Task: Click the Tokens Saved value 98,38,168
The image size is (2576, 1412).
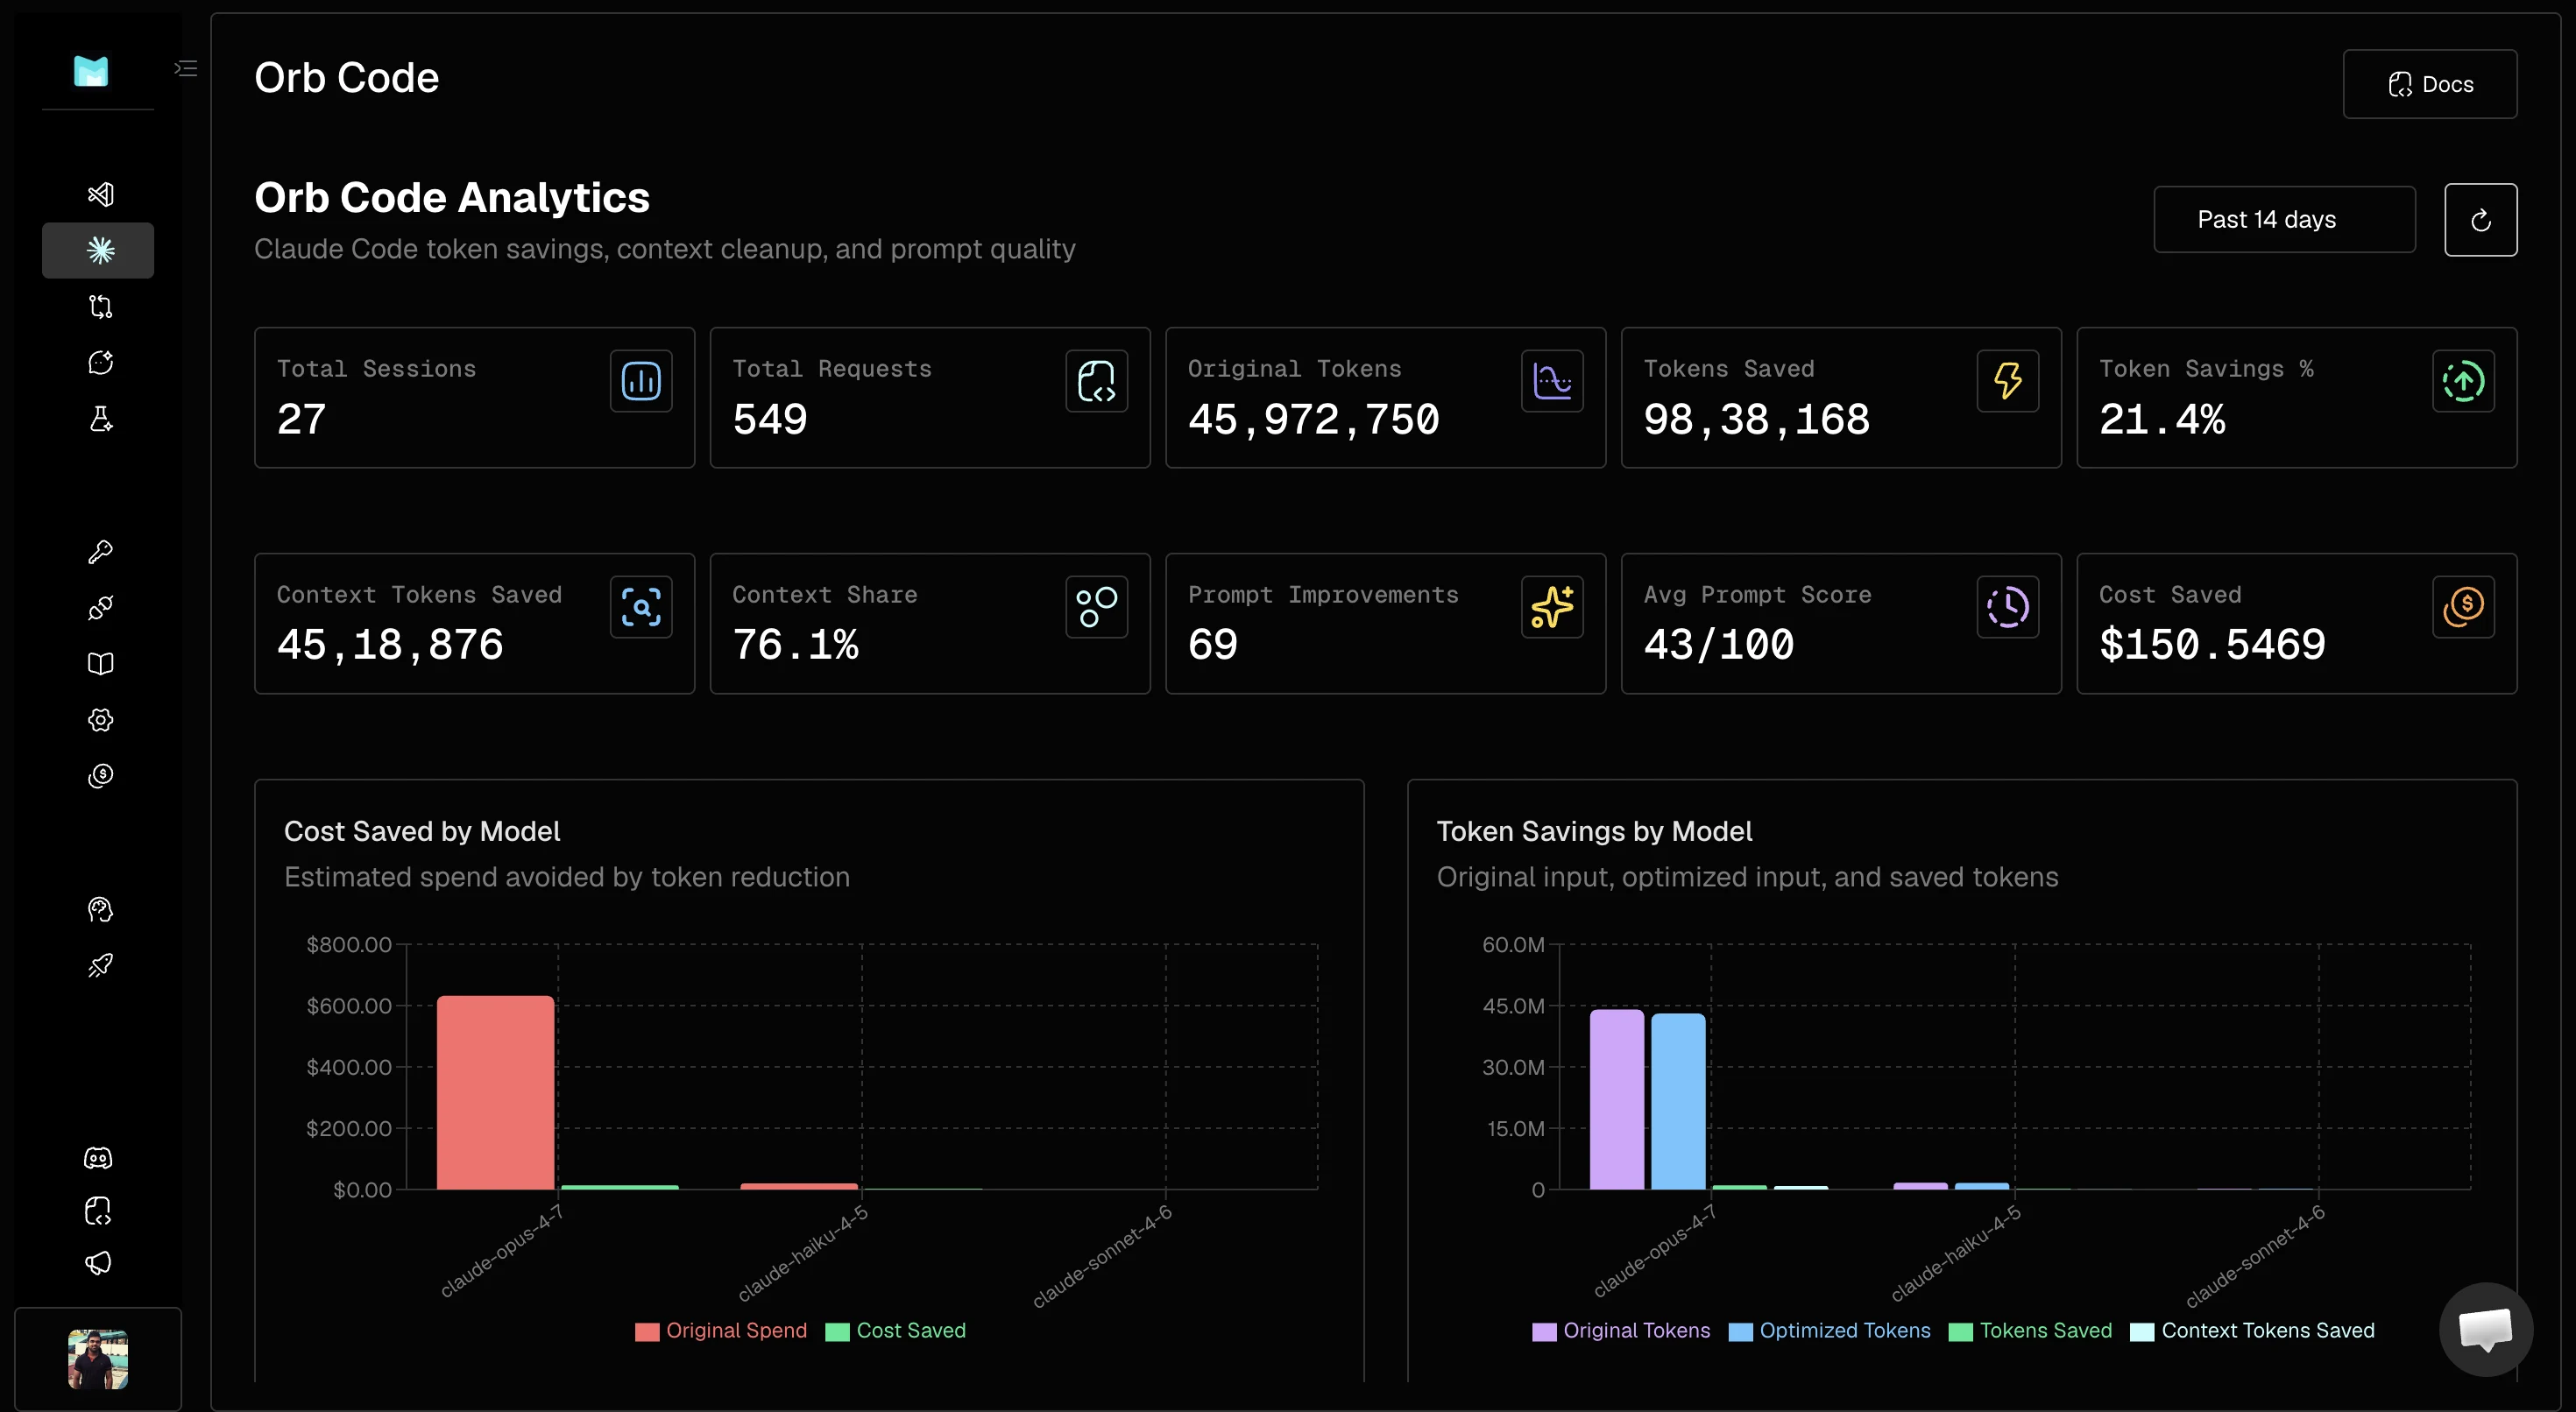Action: coord(1757,420)
